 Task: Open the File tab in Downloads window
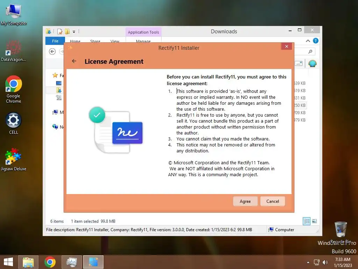(55, 41)
